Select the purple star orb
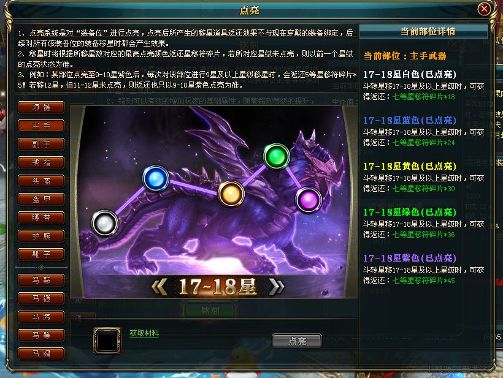This screenshot has height=378, width=503. click(309, 200)
